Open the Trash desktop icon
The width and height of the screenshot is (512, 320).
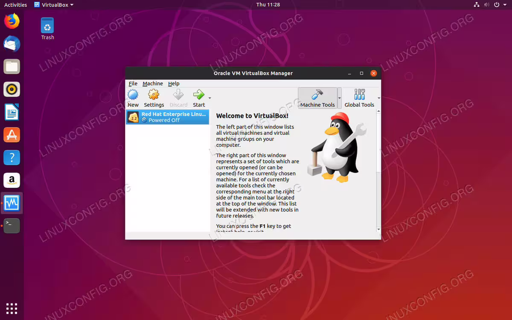(x=47, y=29)
